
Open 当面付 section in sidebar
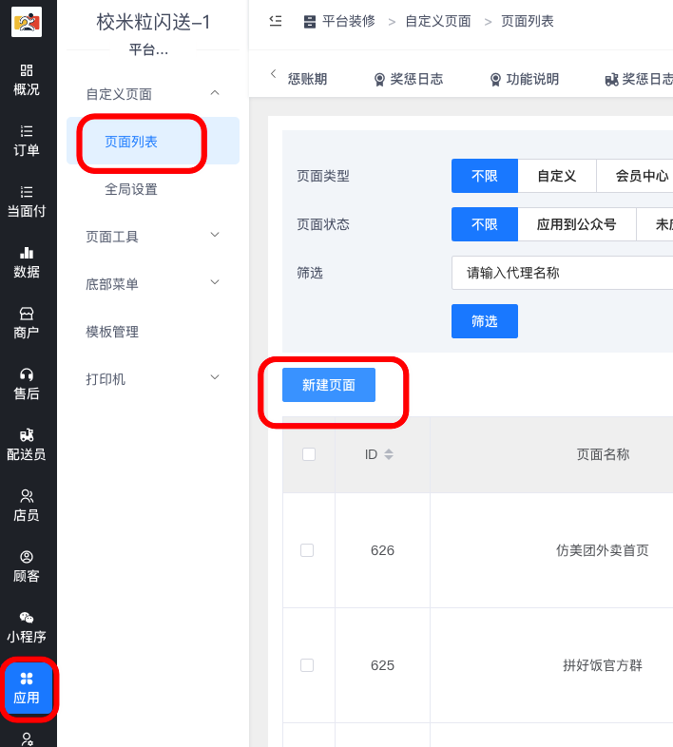27,202
